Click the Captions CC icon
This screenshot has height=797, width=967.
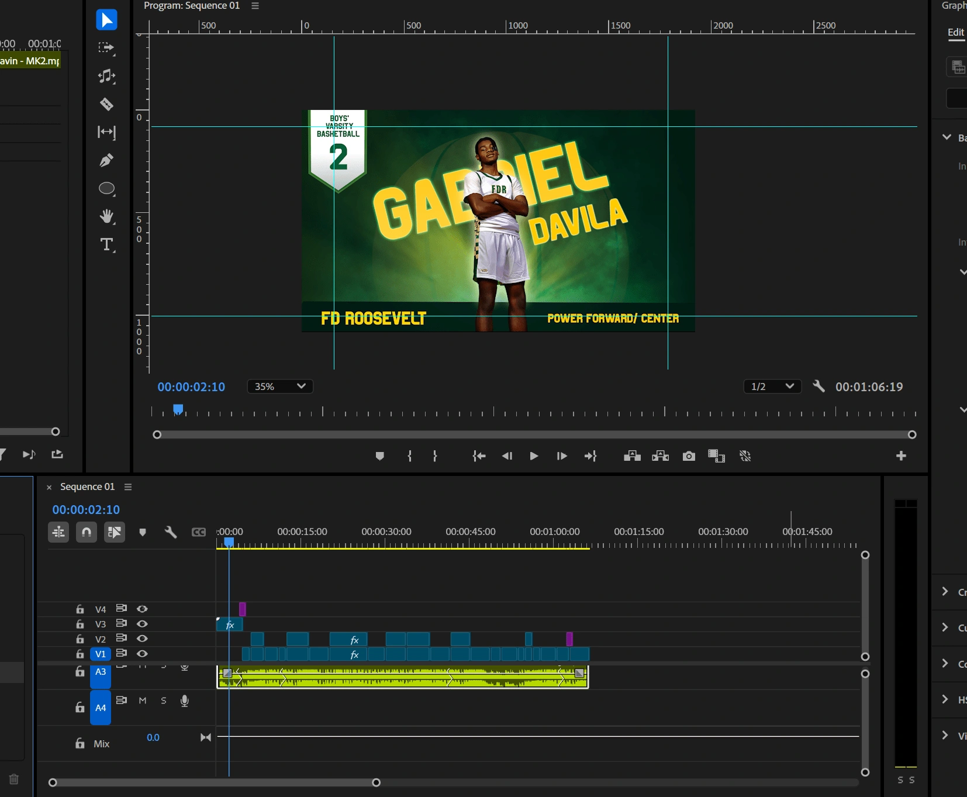click(199, 532)
